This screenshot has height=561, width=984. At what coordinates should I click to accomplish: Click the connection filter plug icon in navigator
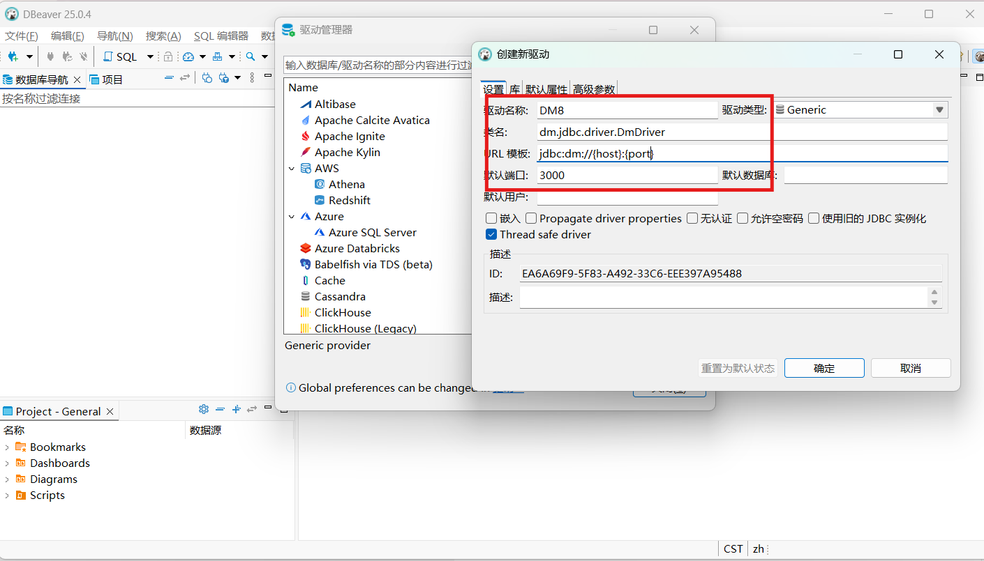coord(224,77)
